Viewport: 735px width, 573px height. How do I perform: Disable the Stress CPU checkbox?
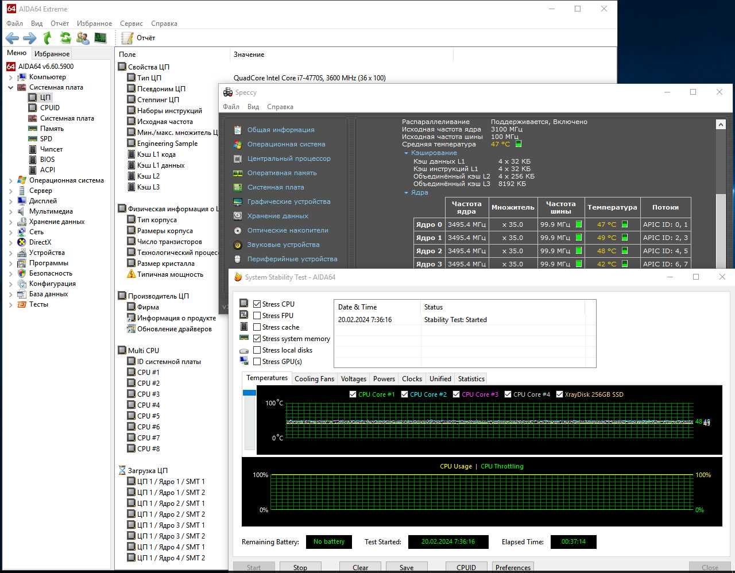(x=257, y=304)
